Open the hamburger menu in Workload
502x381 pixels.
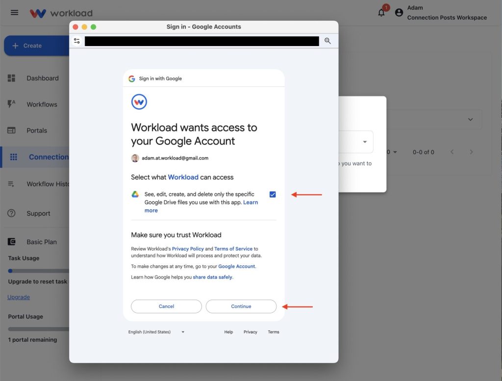click(x=14, y=12)
